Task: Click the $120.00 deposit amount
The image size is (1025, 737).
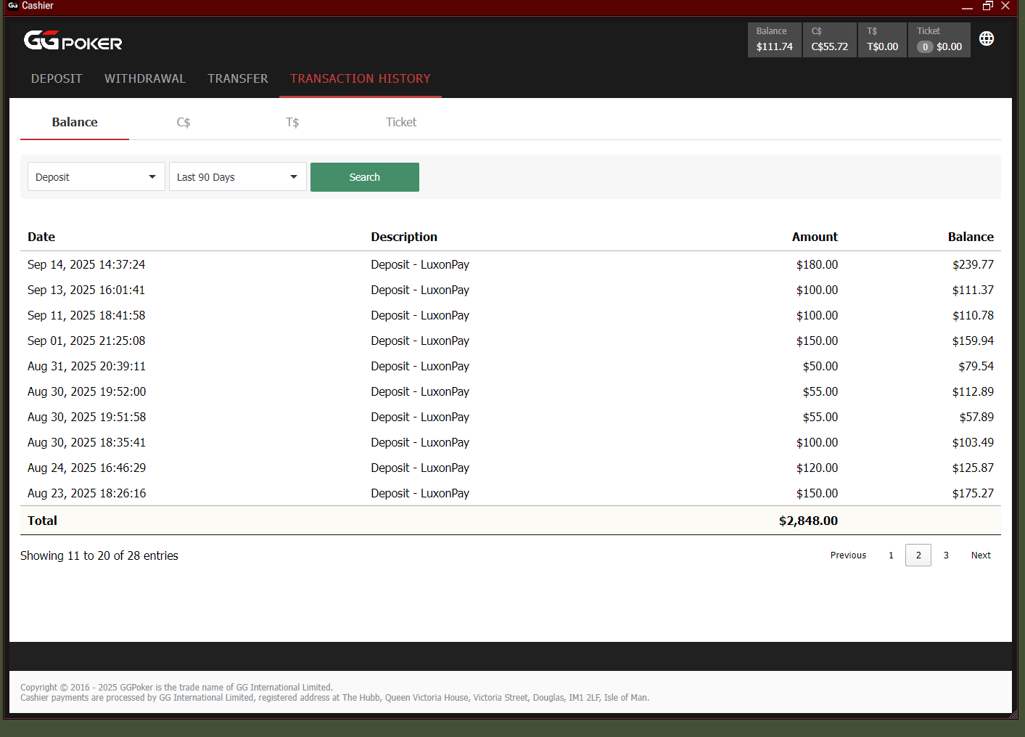Action: pyautogui.click(x=817, y=468)
